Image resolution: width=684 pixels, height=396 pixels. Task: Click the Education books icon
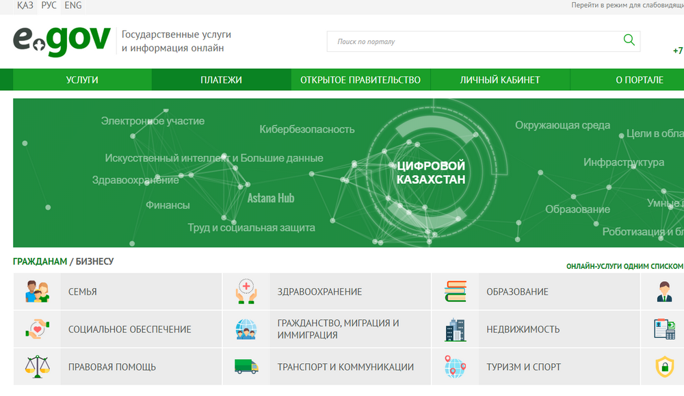[x=455, y=291]
